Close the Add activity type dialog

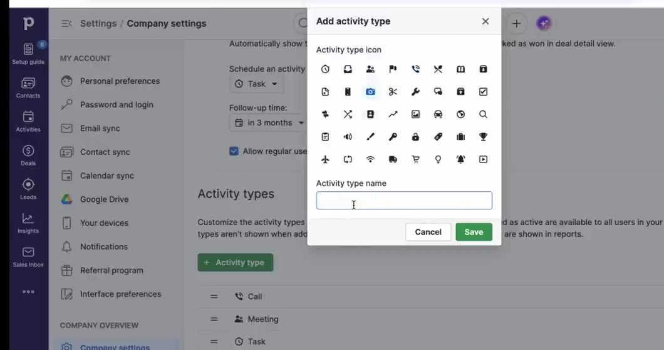pos(485,21)
